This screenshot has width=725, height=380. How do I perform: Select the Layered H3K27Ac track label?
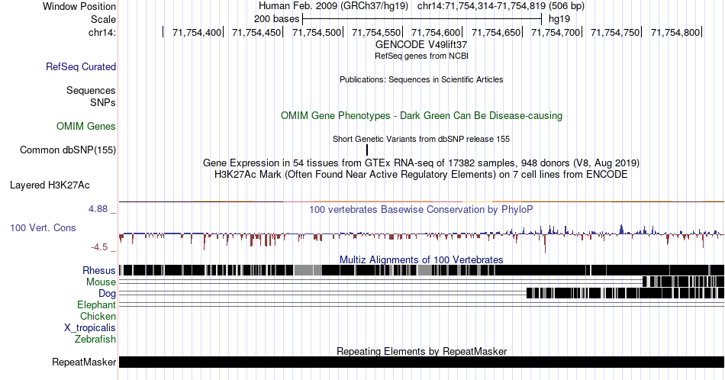click(50, 185)
